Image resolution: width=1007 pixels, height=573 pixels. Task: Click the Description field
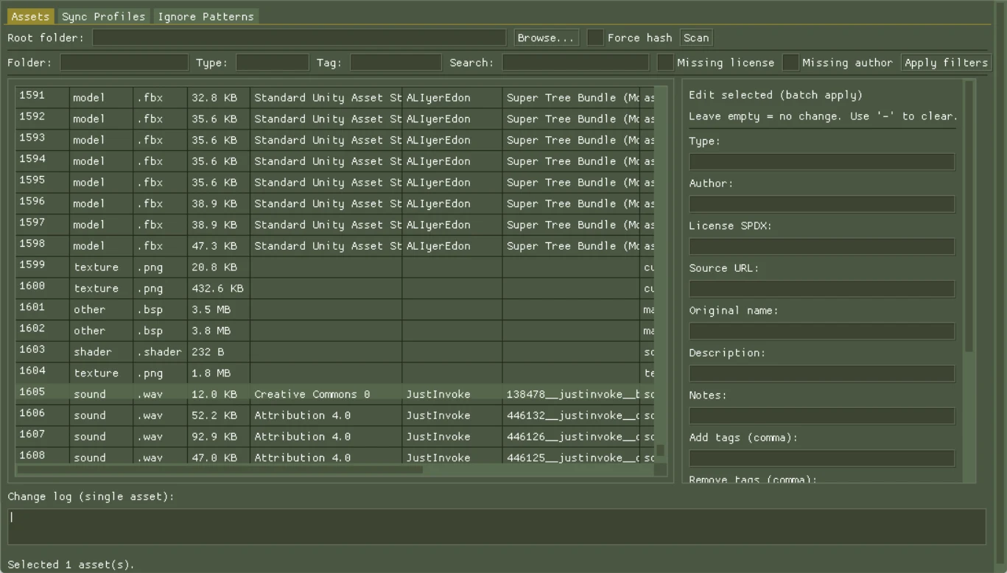click(822, 373)
